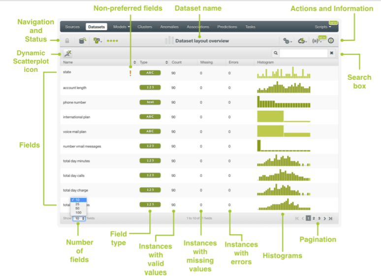Viewport: 381px width, 278px height.
Task: Click the 123 badge for number vmail messages
Action: [150, 146]
